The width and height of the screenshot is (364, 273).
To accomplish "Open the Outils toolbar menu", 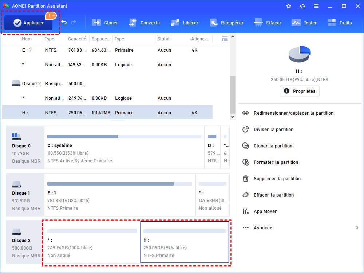I will coord(340,23).
